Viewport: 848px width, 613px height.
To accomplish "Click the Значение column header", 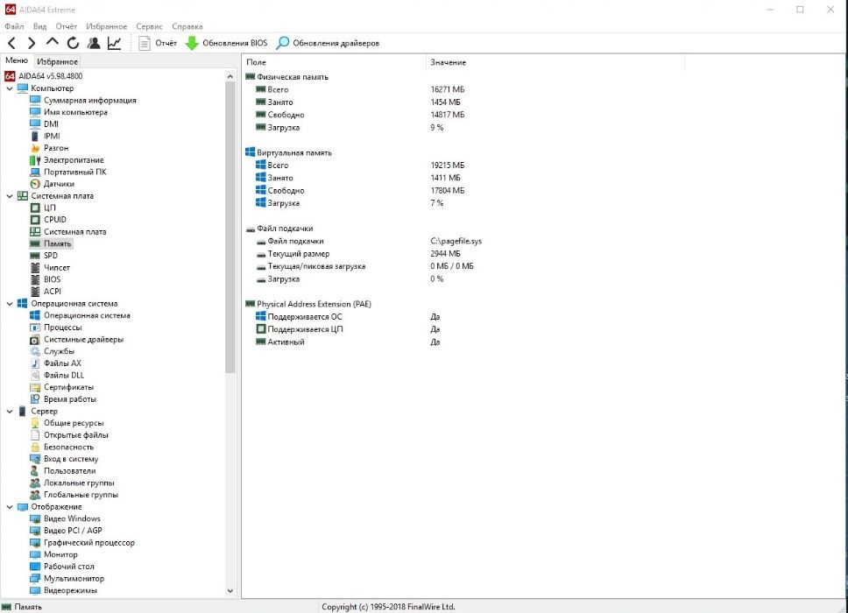I will click(x=555, y=62).
